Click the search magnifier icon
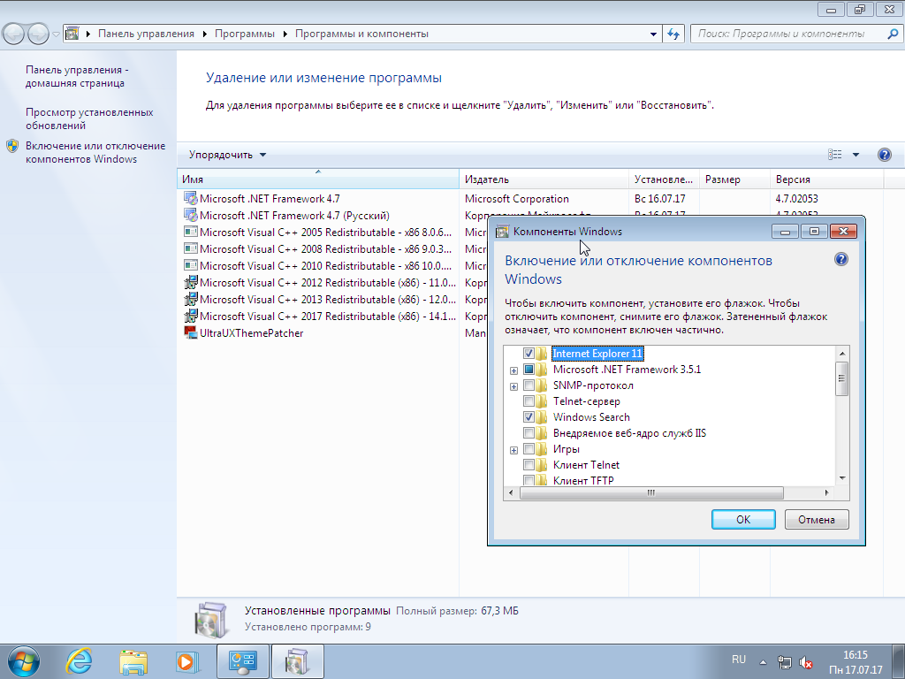 tap(893, 34)
